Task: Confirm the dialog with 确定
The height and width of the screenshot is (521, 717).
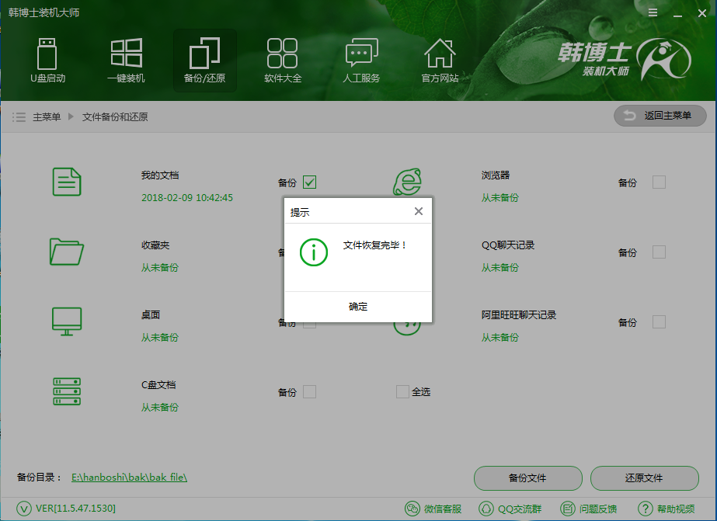Action: tap(357, 306)
